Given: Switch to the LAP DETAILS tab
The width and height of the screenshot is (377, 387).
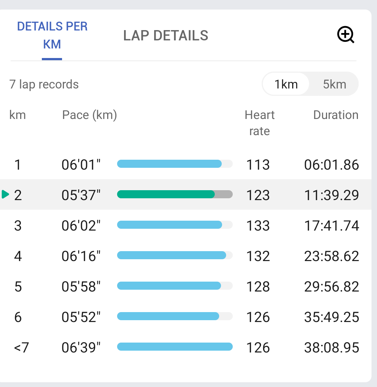Looking at the screenshot, I should point(166,35).
